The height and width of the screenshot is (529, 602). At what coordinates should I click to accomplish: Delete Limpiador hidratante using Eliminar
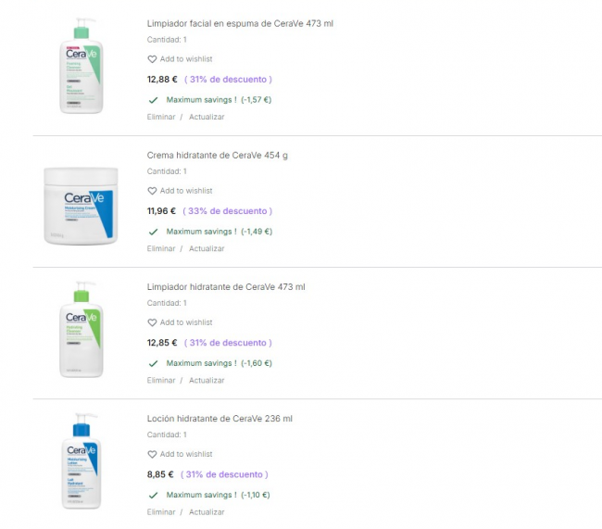coord(161,380)
